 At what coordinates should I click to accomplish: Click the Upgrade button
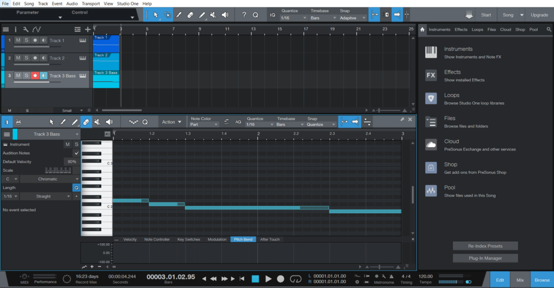point(539,15)
